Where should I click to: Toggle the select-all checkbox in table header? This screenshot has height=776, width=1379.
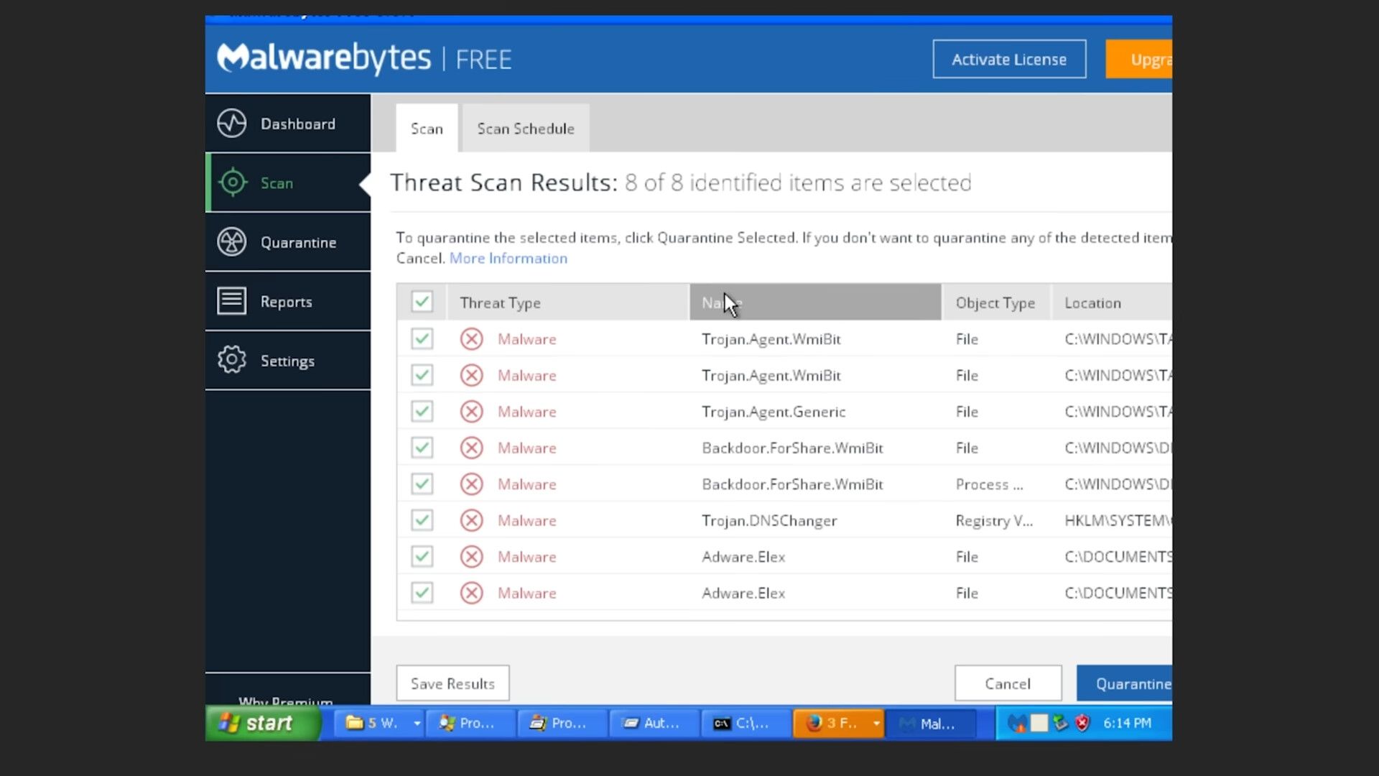pos(422,302)
